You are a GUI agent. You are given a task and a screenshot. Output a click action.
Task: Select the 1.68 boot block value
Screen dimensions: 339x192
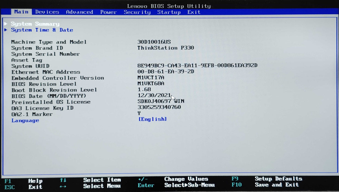144,89
